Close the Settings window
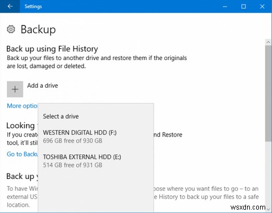The height and width of the screenshot is (213, 272). (x=262, y=6)
